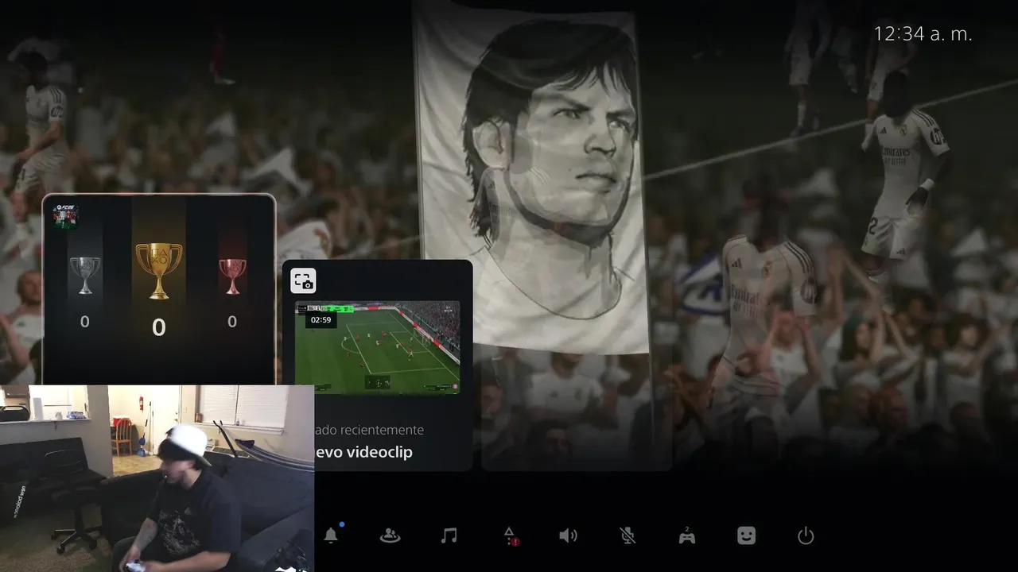The width and height of the screenshot is (1018, 572).
Task: Select the silver trophy on trophies card
Action: pos(85,275)
